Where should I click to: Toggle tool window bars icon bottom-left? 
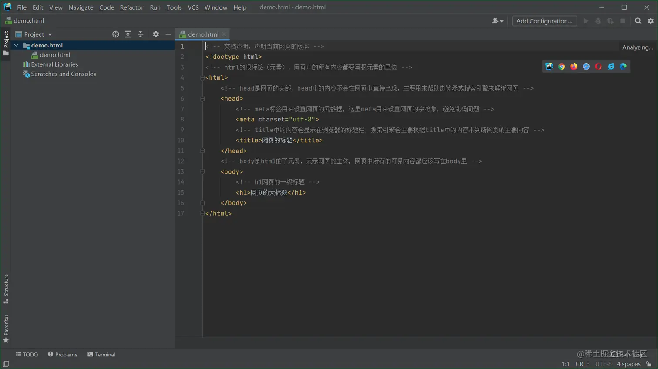6,364
